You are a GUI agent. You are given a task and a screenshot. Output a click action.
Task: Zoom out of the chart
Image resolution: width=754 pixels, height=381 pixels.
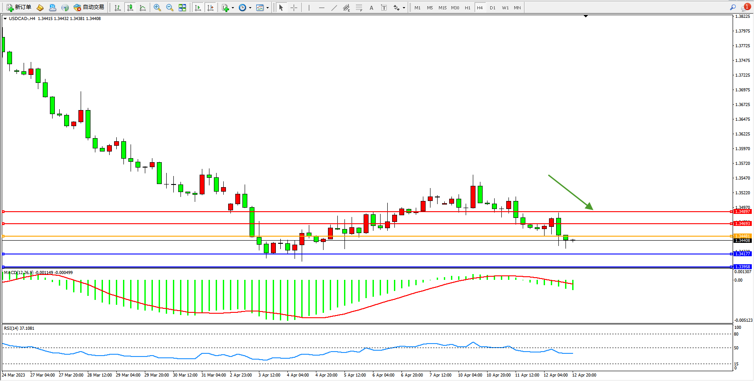170,8
